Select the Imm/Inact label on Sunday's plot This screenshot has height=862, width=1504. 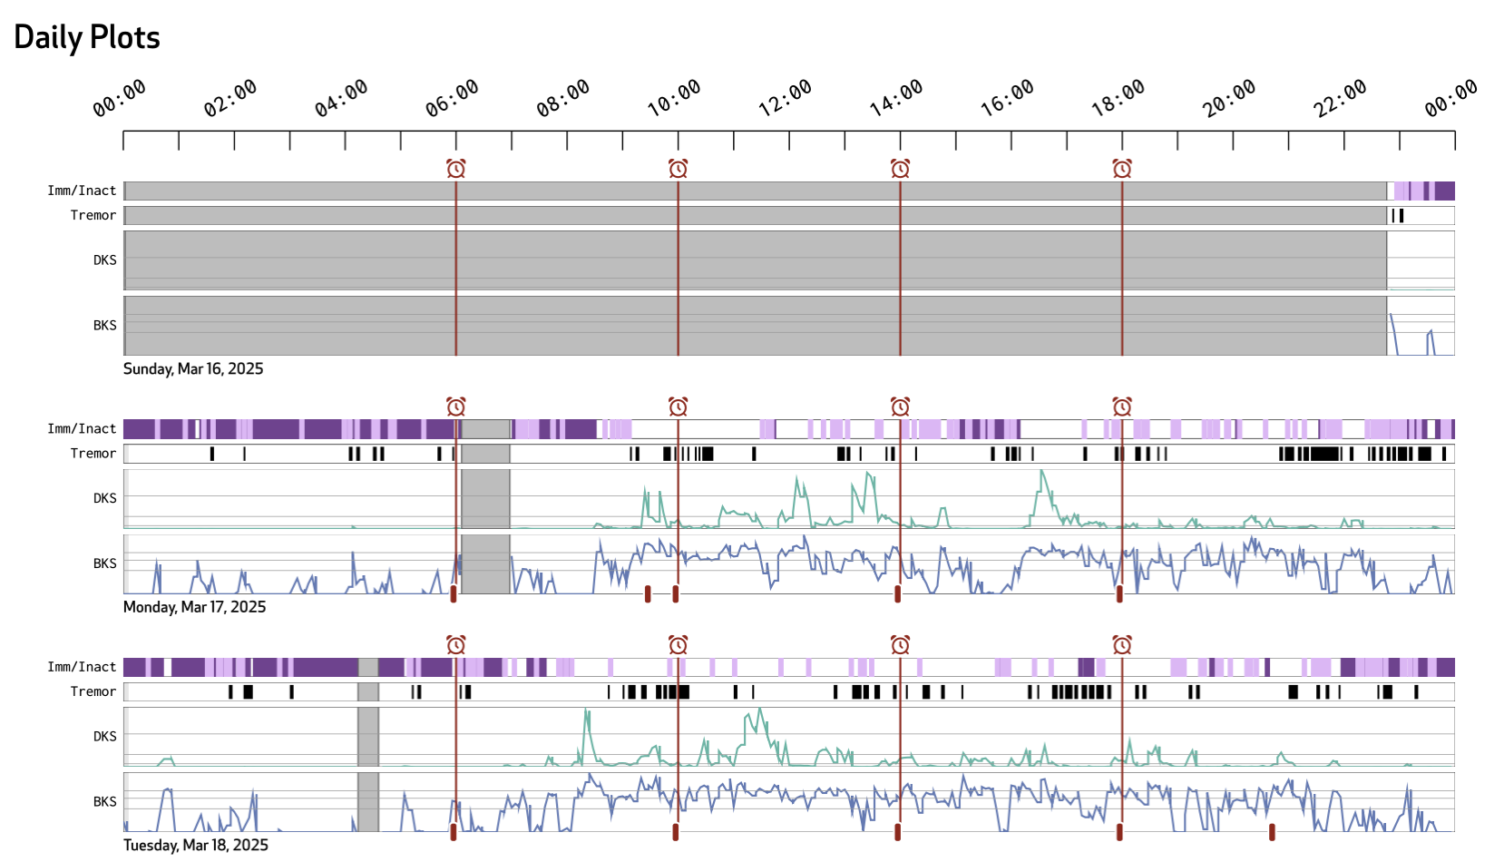[x=82, y=191]
